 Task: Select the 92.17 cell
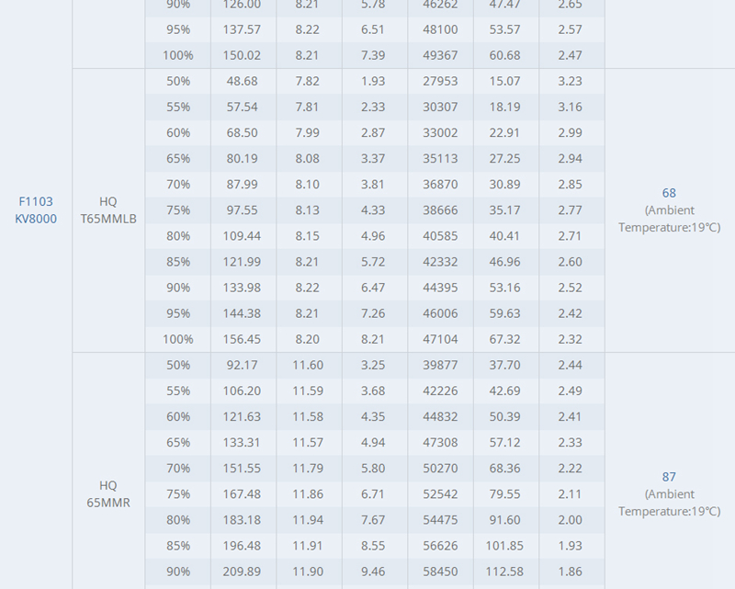point(243,365)
